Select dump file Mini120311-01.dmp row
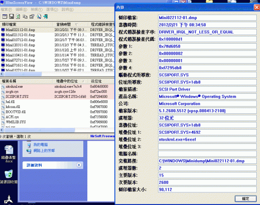The width and height of the screenshot is (260, 205). 57,45
